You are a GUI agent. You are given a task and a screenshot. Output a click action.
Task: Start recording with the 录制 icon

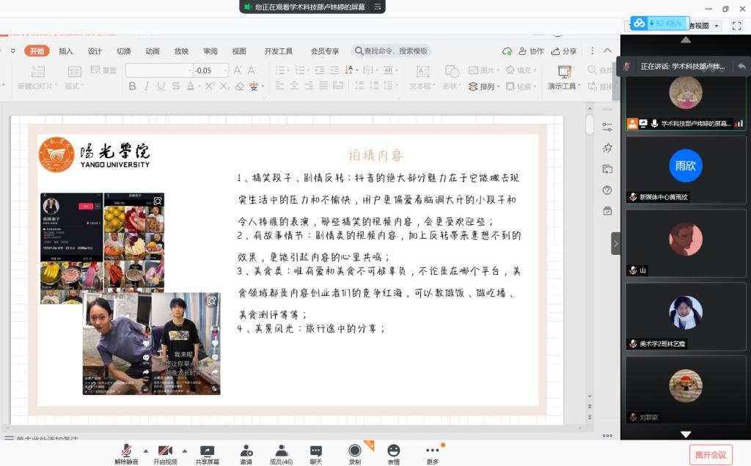coord(355,451)
